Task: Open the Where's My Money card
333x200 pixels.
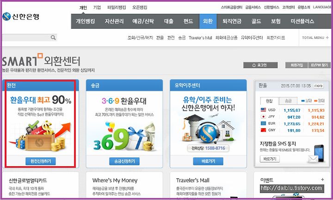Action: 115,181
